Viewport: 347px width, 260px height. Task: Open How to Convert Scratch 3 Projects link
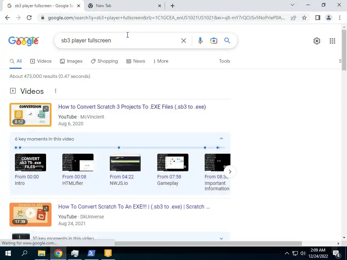(x=132, y=107)
